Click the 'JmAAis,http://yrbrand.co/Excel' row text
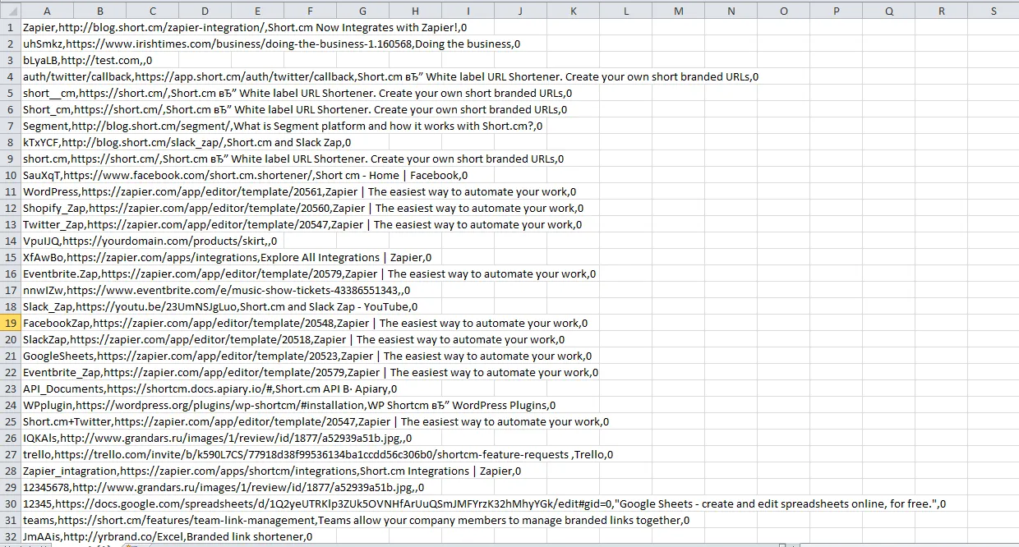This screenshot has width=1019, height=547. point(168,536)
